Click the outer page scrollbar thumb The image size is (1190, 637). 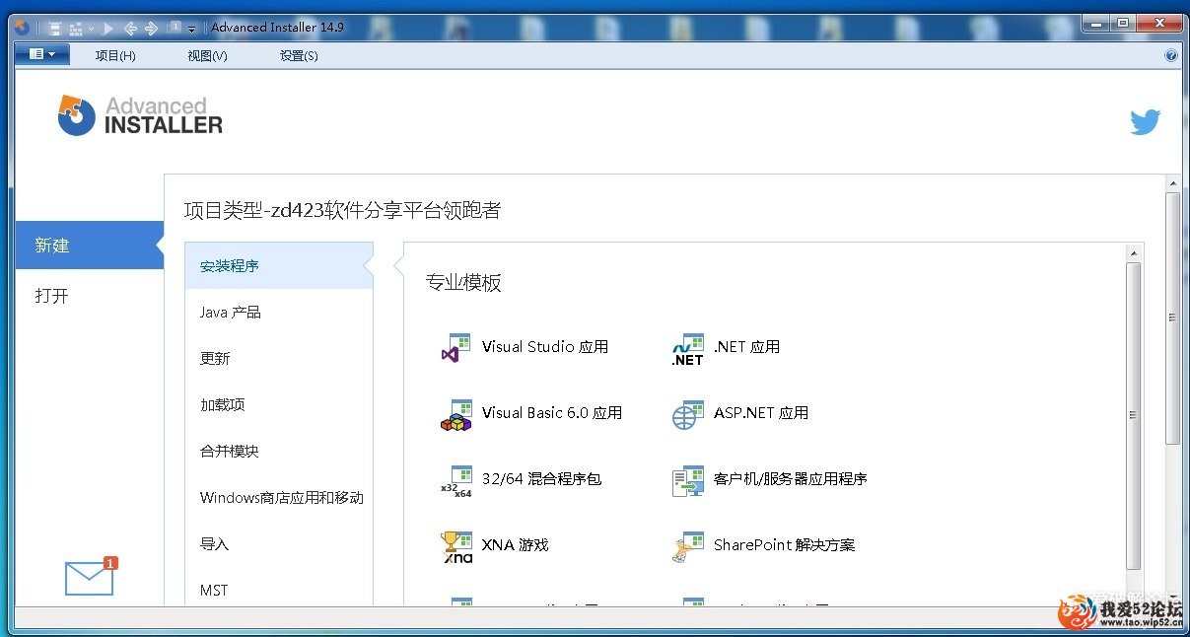click(x=1172, y=318)
